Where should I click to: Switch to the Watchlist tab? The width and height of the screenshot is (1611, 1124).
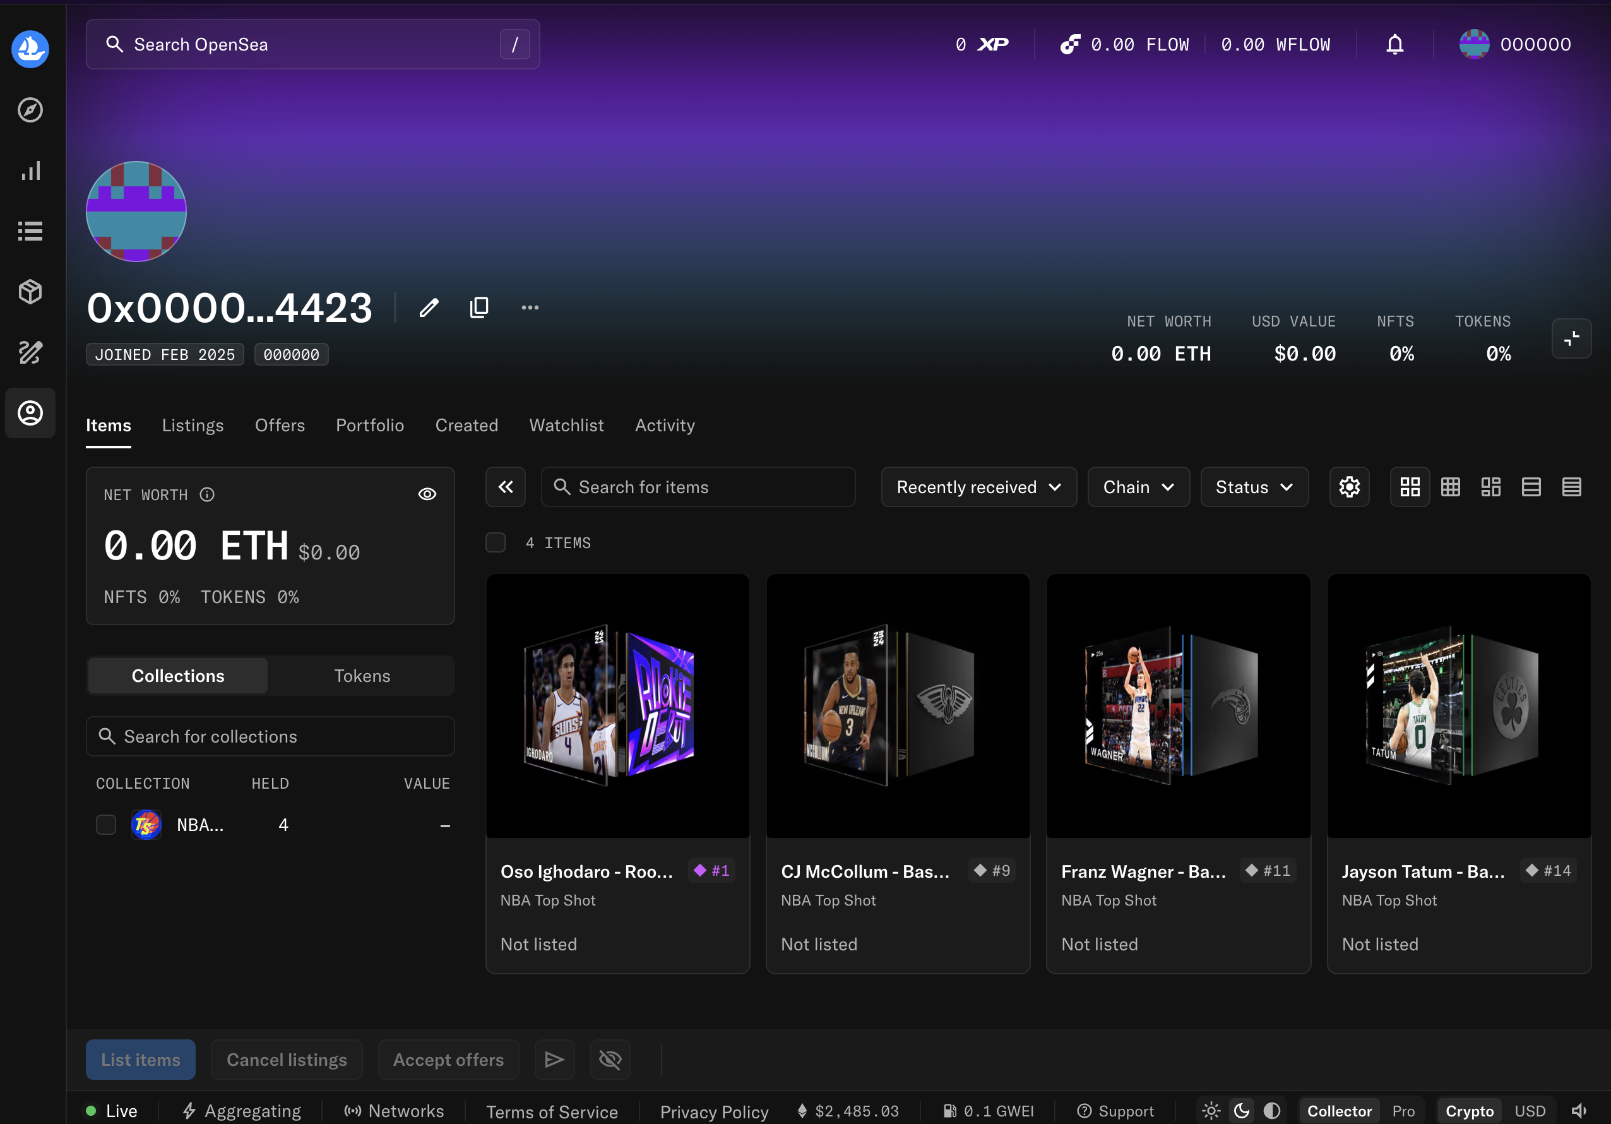click(x=566, y=426)
